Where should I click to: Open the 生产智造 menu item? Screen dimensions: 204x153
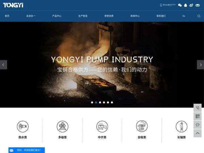pyautogui.click(x=83, y=16)
